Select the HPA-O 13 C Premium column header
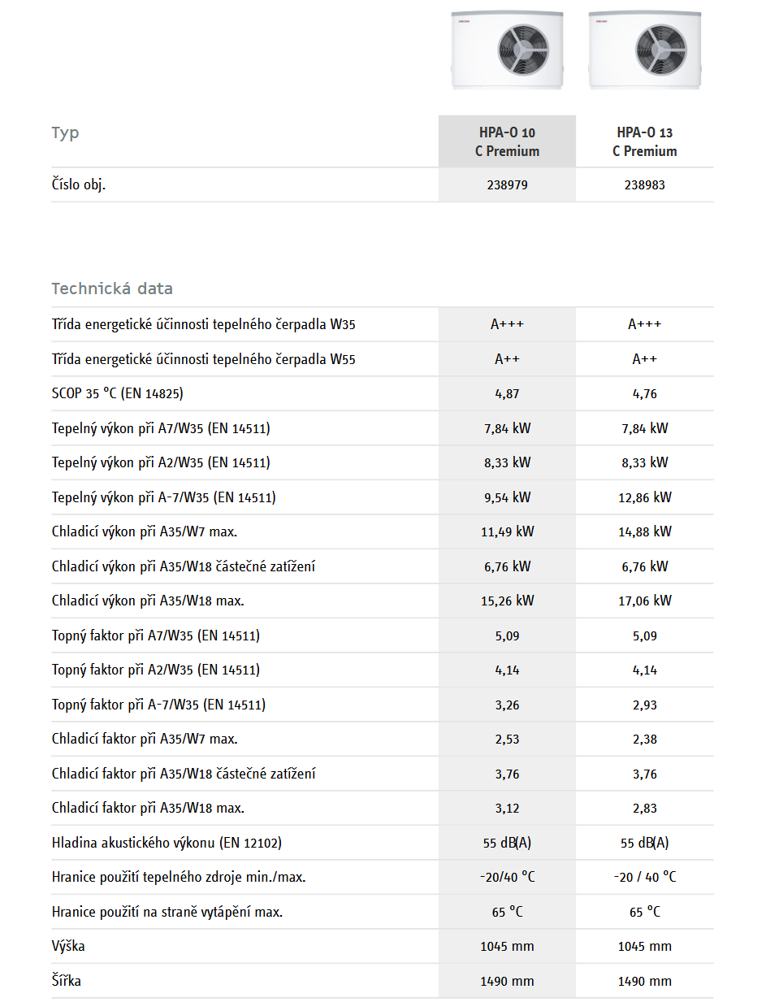Viewport: 779px width, 1002px height. 645,141
